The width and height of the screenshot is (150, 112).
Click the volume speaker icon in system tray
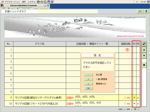[x=148, y=2]
